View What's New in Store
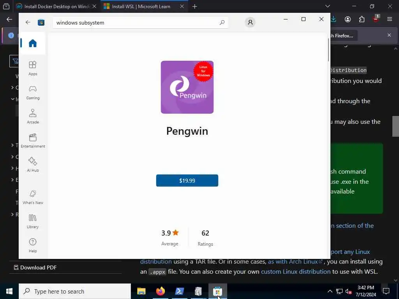The width and height of the screenshot is (399, 299). click(33, 197)
